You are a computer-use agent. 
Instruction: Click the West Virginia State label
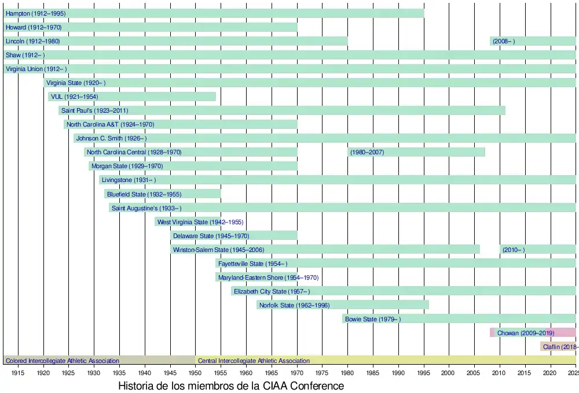tap(200, 222)
